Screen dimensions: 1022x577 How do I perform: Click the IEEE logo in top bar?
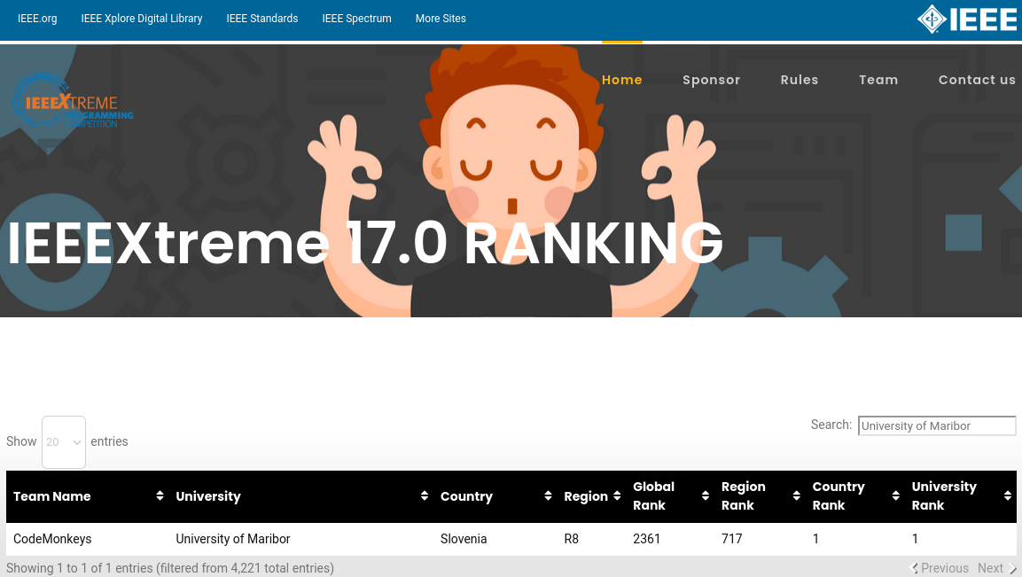tap(967, 19)
